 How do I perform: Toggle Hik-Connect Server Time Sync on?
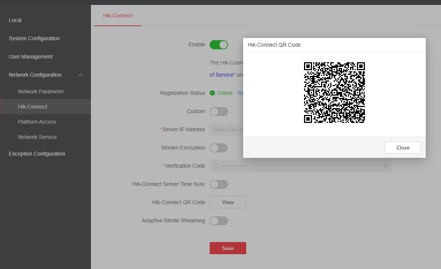[x=219, y=184]
